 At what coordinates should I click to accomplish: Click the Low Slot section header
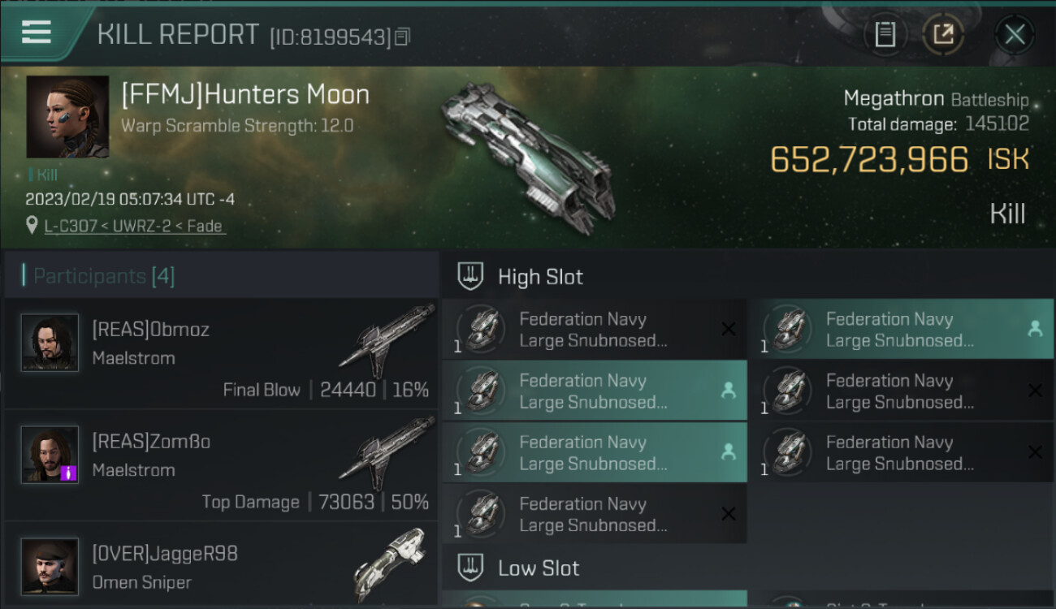click(x=539, y=568)
